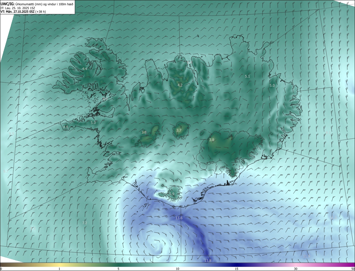
Task: Click the 10 label on the color scale
Action: coord(177,269)
